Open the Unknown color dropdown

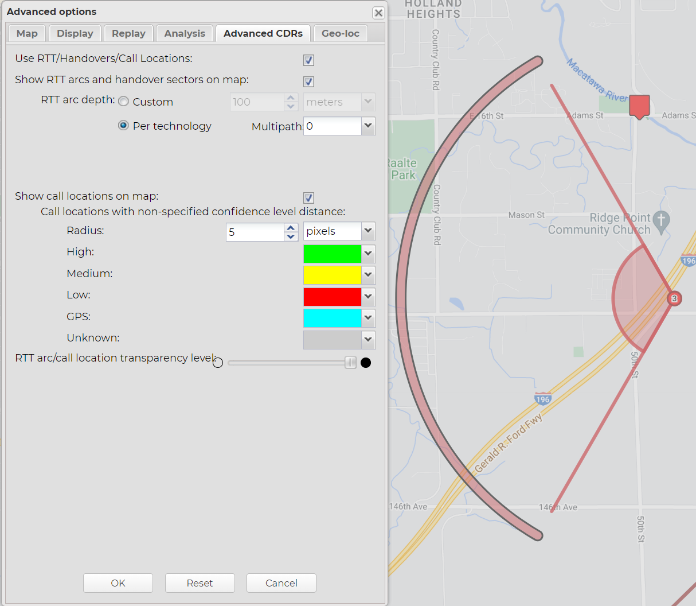click(368, 340)
